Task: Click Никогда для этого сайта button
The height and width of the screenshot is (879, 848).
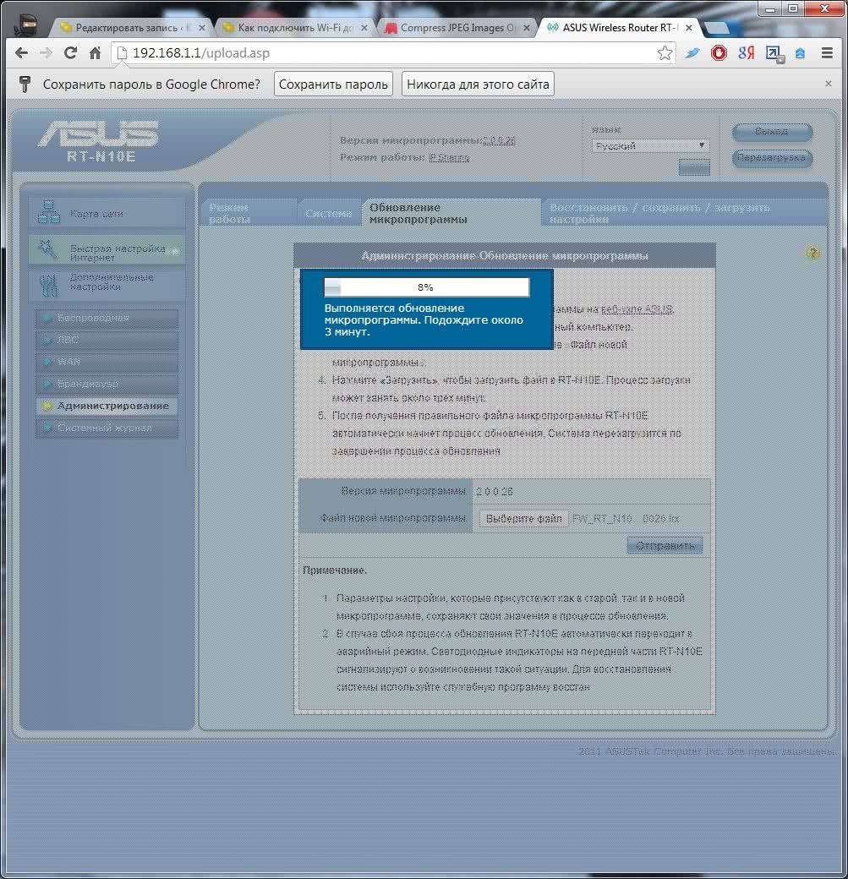Action: click(479, 84)
